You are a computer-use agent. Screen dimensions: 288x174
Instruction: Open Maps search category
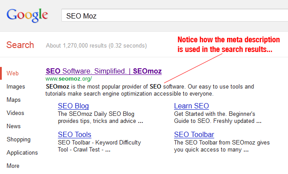point(14,100)
